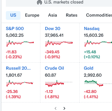Viewport: 112px width, 111px height.
Task: Click the Nasdaq sparkline chart
Action: tap(98, 43)
